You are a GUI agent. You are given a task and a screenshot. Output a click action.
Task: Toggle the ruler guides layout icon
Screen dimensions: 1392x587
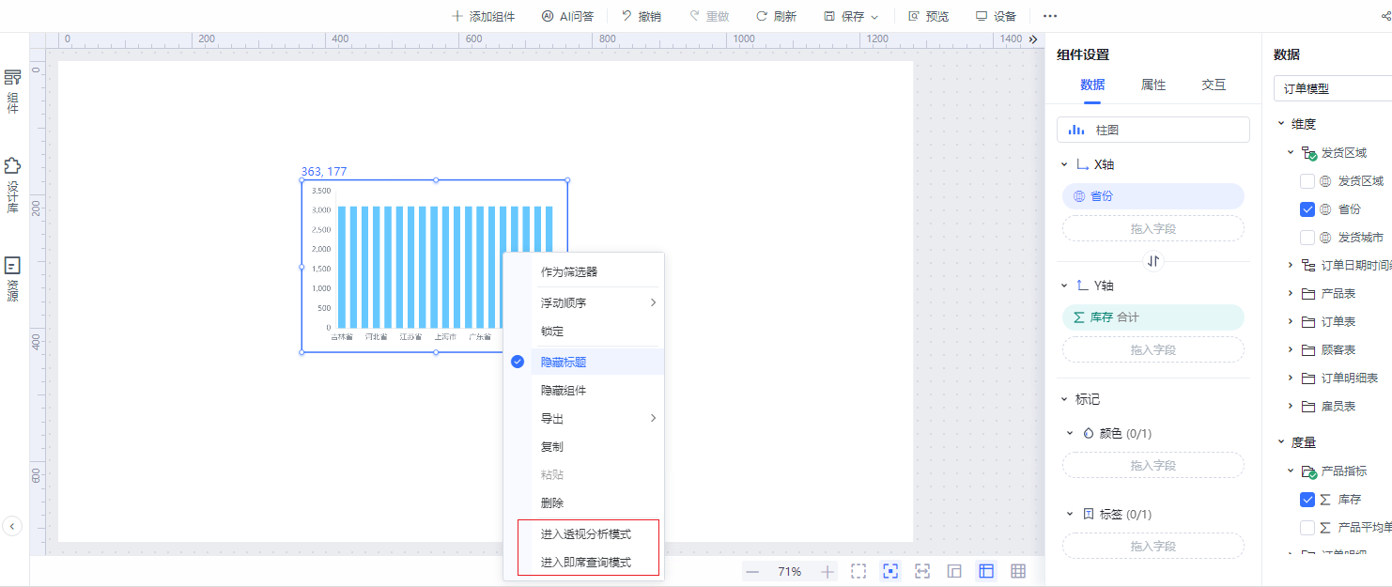point(986,571)
